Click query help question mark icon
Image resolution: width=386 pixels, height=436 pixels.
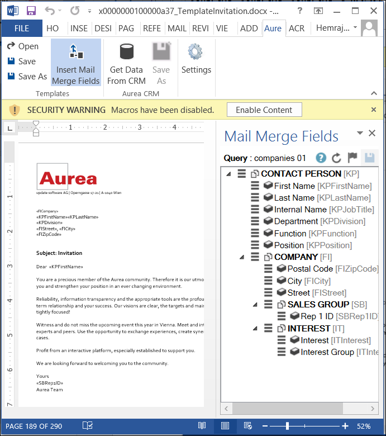coord(321,158)
